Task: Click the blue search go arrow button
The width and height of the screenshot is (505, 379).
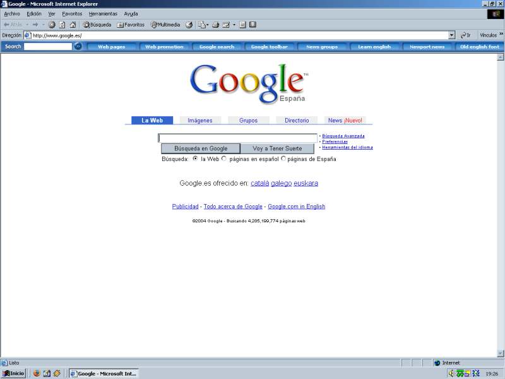Action: click(x=78, y=46)
